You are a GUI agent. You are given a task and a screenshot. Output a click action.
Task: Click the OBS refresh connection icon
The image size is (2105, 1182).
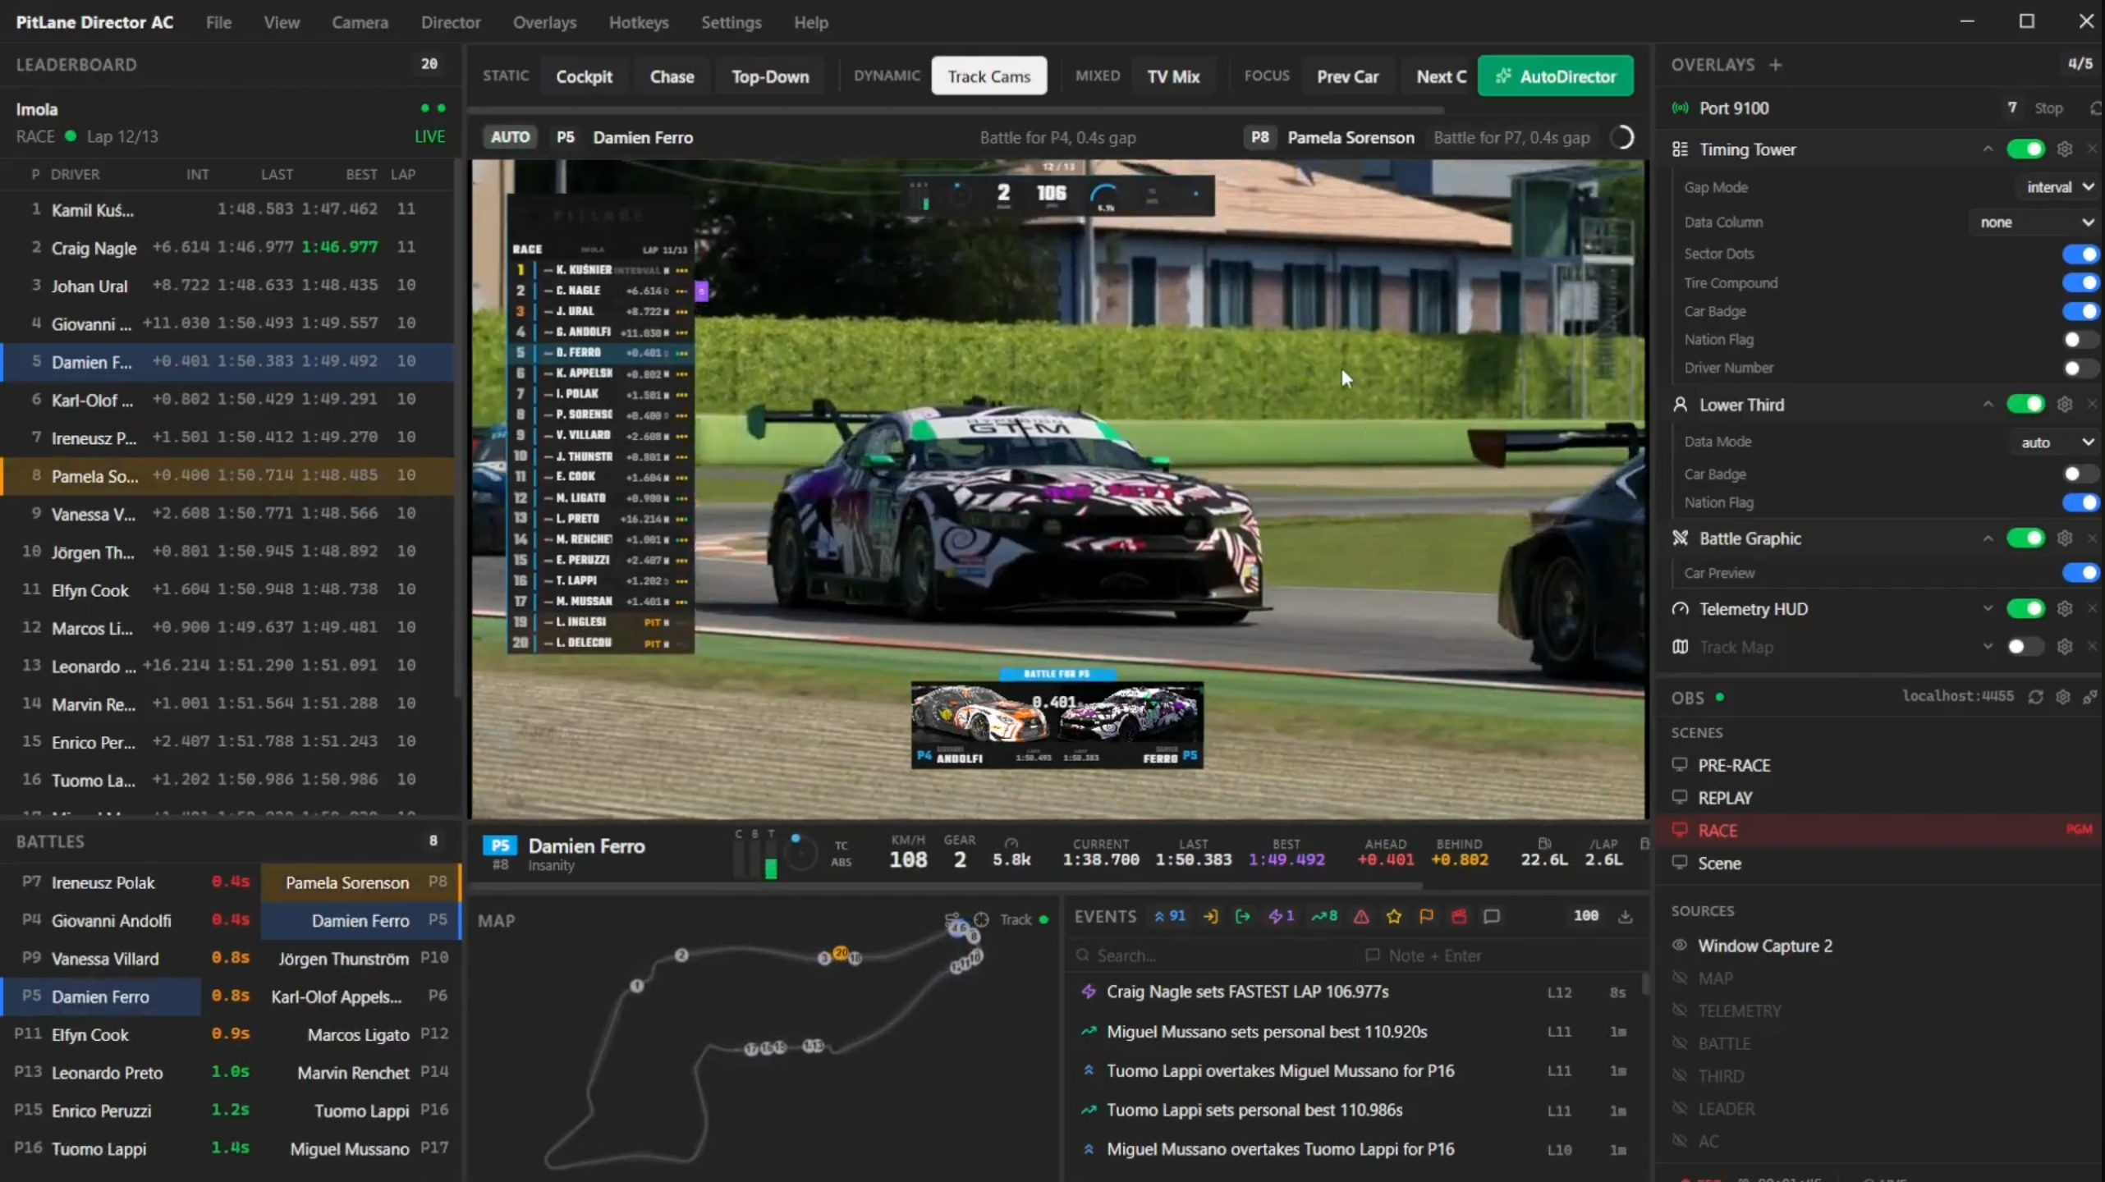point(2035,697)
